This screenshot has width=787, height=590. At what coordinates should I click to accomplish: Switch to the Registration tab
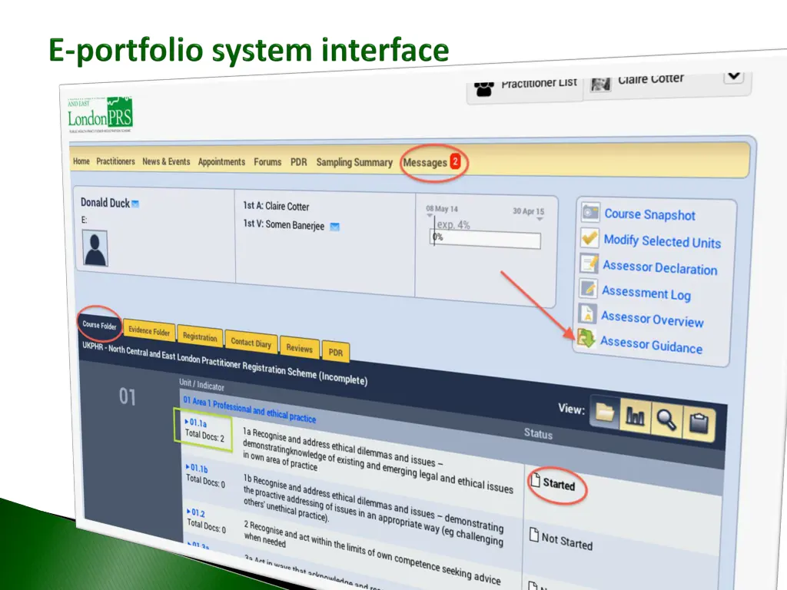pyautogui.click(x=200, y=336)
